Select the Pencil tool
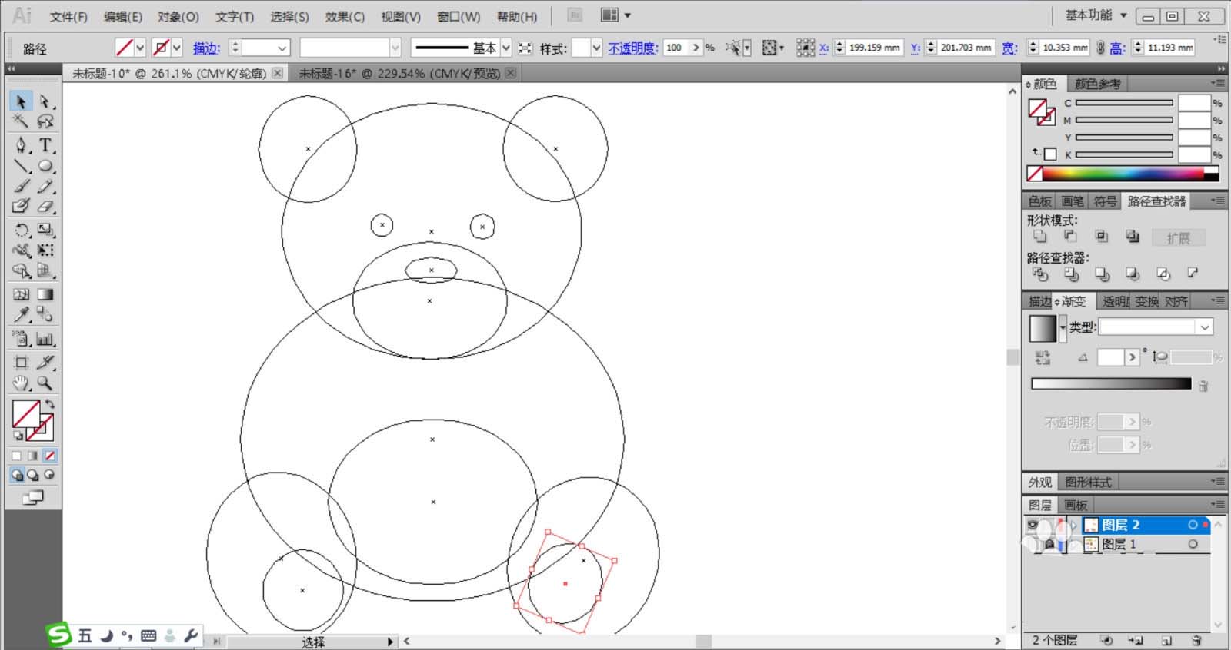Viewport: 1231px width, 650px height. [45, 186]
